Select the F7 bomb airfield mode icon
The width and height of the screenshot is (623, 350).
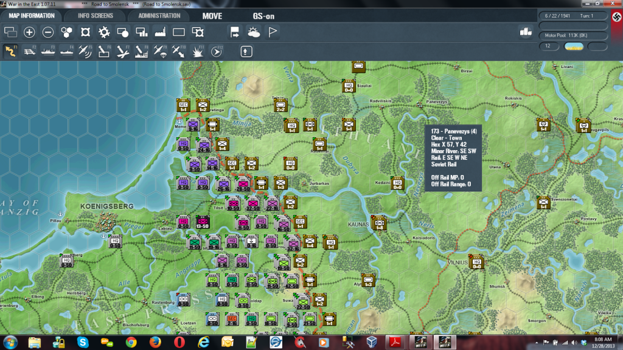tap(122, 51)
